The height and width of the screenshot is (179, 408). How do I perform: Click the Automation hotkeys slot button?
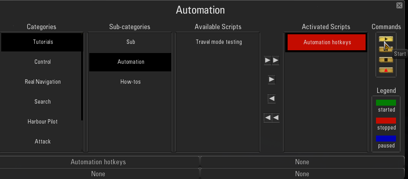click(99, 162)
